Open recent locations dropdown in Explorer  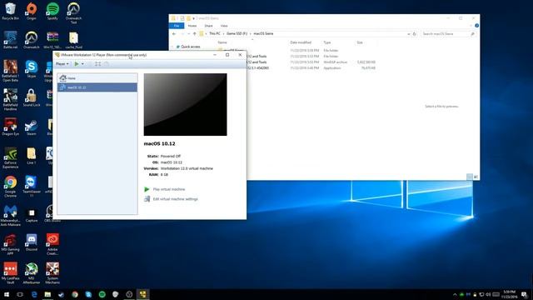pyautogui.click(x=189, y=33)
